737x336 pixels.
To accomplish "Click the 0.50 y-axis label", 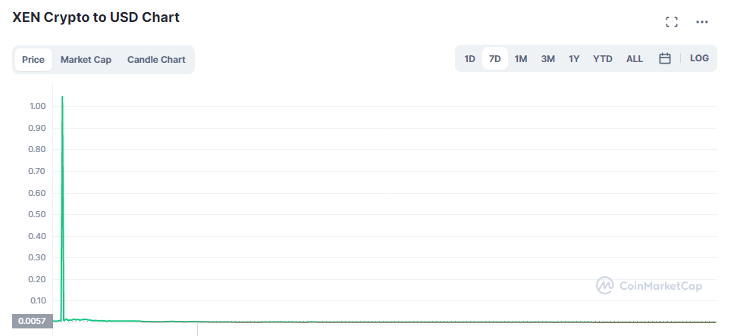I will pyautogui.click(x=37, y=214).
